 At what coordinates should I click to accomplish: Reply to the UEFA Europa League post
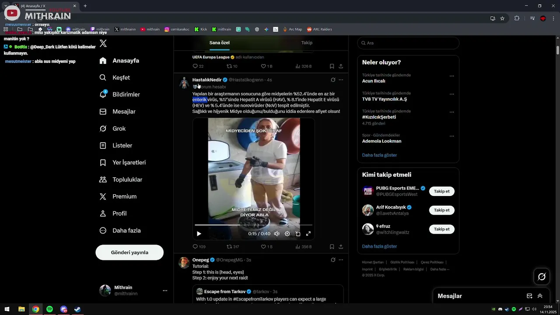click(x=198, y=66)
